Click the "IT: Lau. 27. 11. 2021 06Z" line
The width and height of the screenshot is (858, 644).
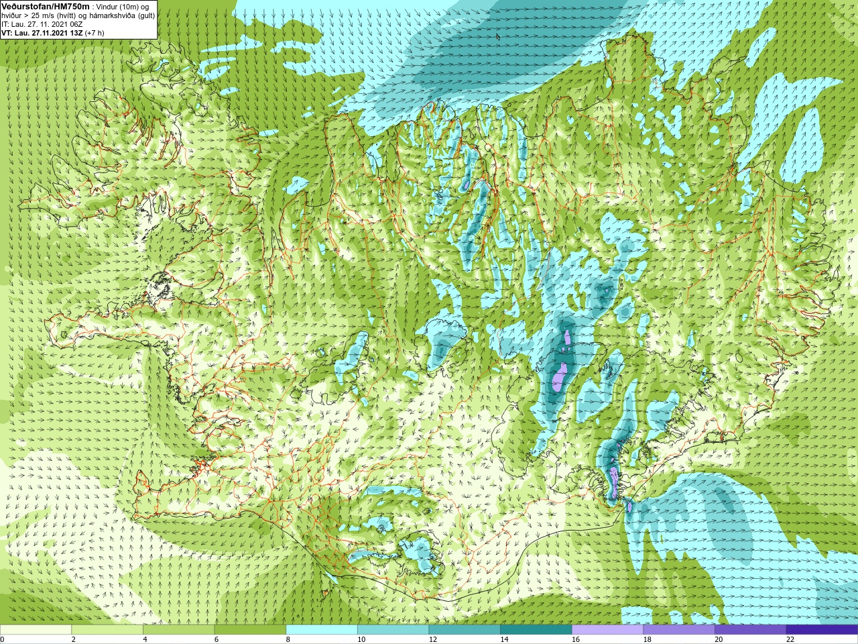pyautogui.click(x=42, y=24)
